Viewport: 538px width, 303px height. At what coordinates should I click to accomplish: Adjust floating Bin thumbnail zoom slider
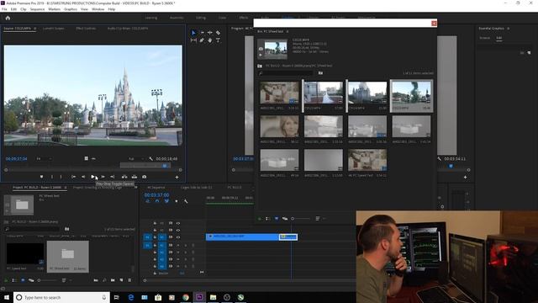(x=301, y=219)
